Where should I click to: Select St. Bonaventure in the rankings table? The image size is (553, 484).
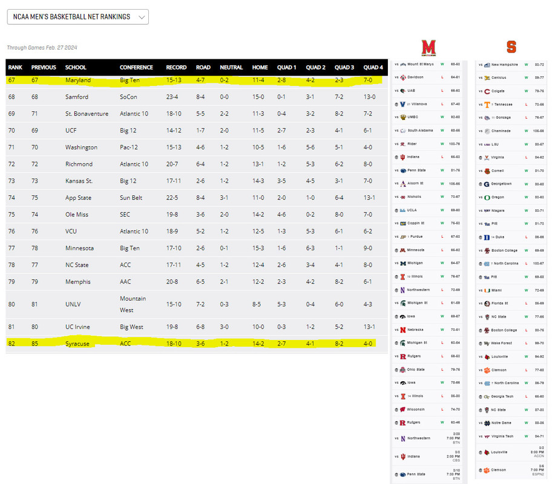pyautogui.click(x=87, y=114)
